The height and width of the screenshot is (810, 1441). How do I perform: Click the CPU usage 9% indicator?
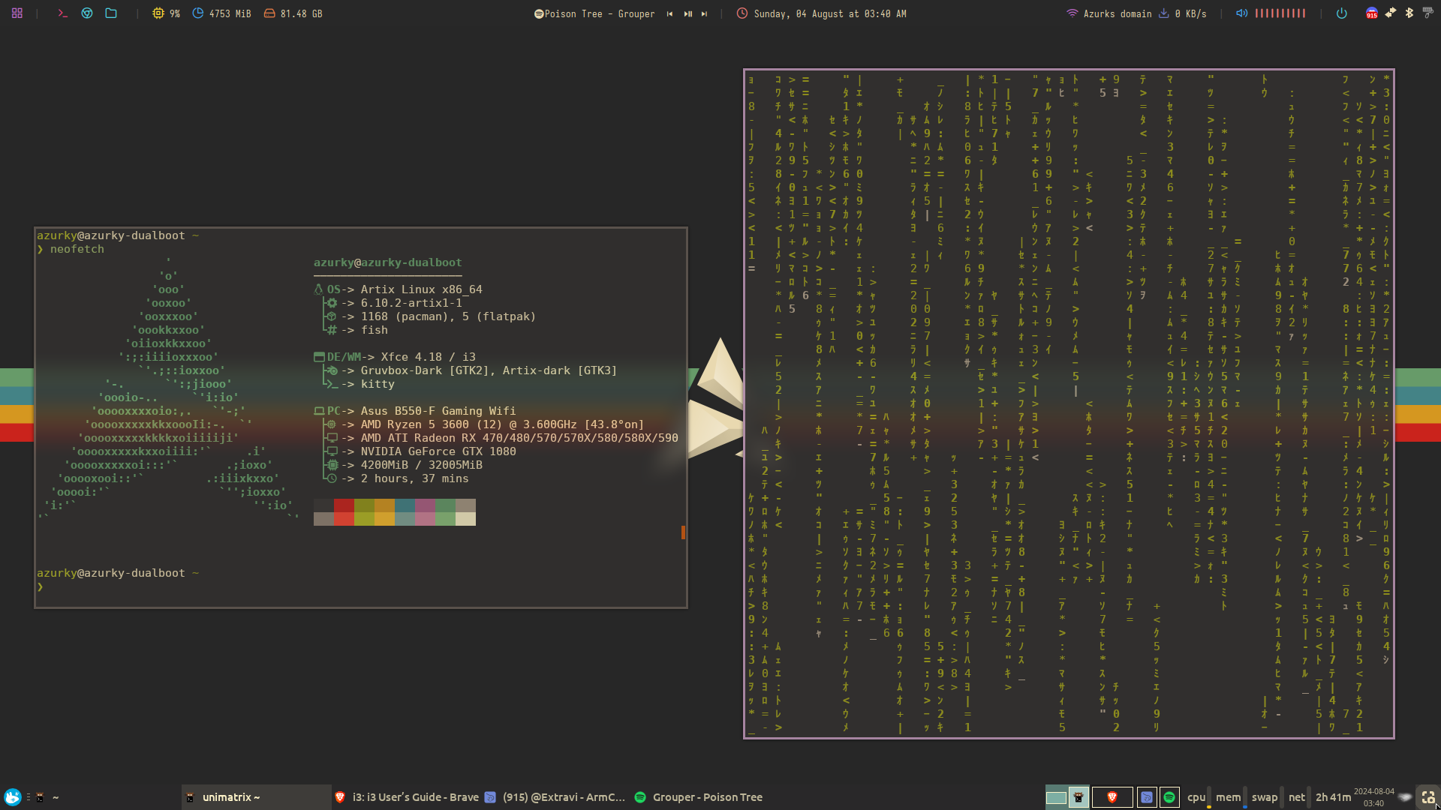point(166,13)
